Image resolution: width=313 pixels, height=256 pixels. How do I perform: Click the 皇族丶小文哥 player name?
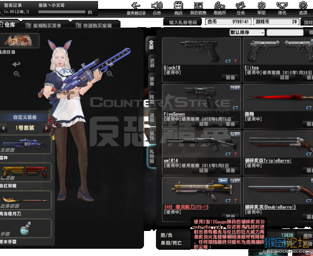click(52, 5)
